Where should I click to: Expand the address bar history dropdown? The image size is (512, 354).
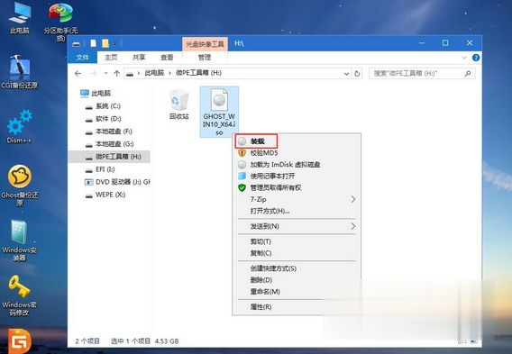346,74
